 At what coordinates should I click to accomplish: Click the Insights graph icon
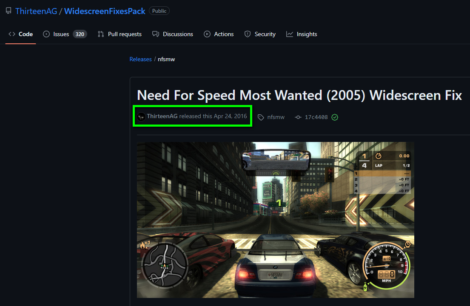(x=290, y=34)
